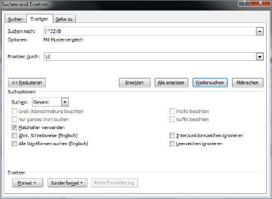The width and height of the screenshot is (272, 199).
Task: Enable Interpunktionszeichen ignorieren checkbox
Action: click(x=172, y=136)
